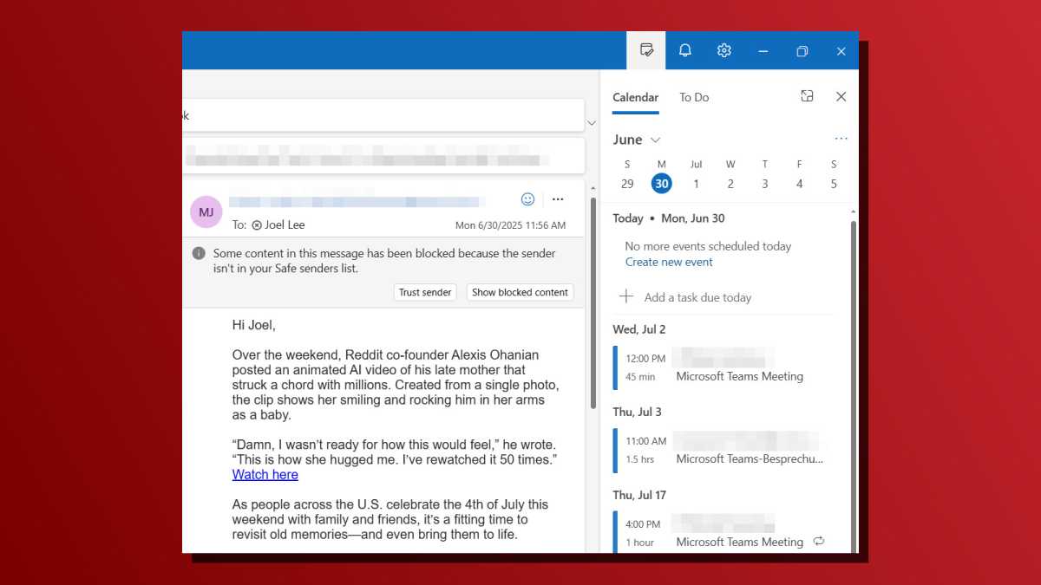
Task: Open the Watch here link
Action: click(265, 474)
